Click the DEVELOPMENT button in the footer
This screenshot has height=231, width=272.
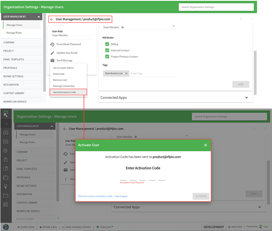point(214,227)
